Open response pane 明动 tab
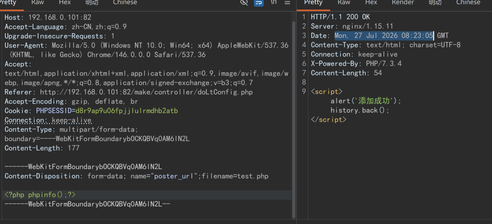This screenshot has width=492, height=224. click(x=435, y=3)
